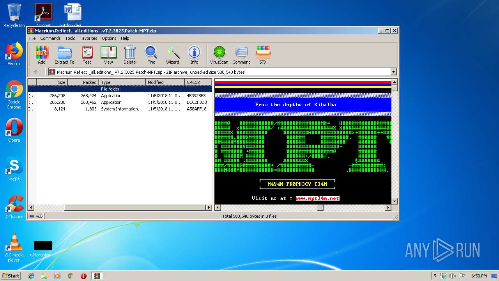Launch the Wizard tool
499x281 pixels.
173,55
